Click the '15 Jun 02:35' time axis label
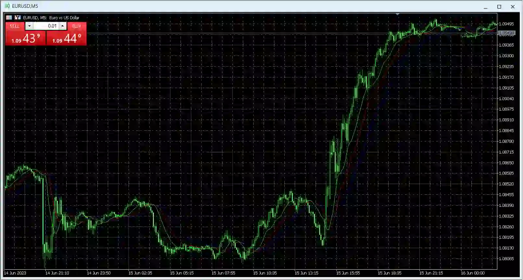Image resolution: width=523 pixels, height=280 pixels. (x=140, y=273)
